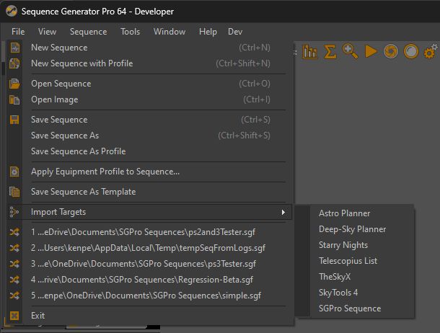Open the View menu
This screenshot has width=440, height=333.
point(47,32)
